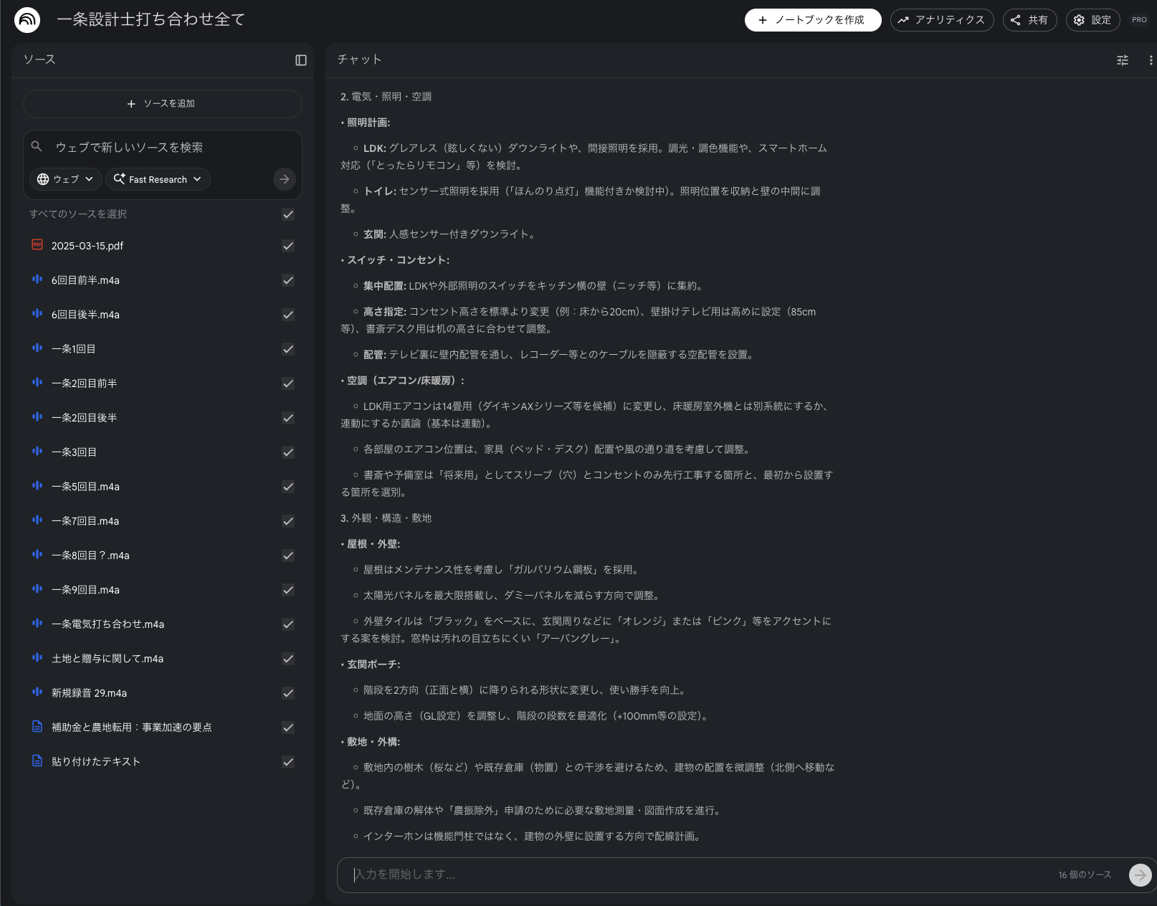1157x906 pixels.
Task: Click the PDF icon of 2025-03-15.pdf
Action: tap(37, 245)
